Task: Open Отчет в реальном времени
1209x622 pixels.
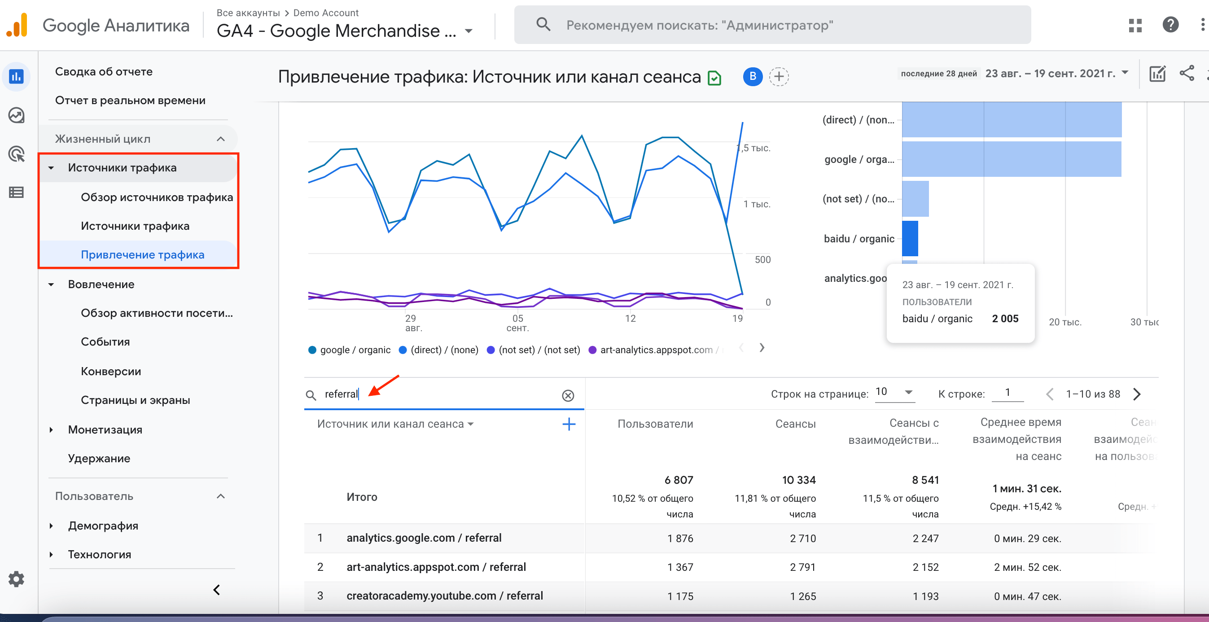Action: tap(130, 100)
